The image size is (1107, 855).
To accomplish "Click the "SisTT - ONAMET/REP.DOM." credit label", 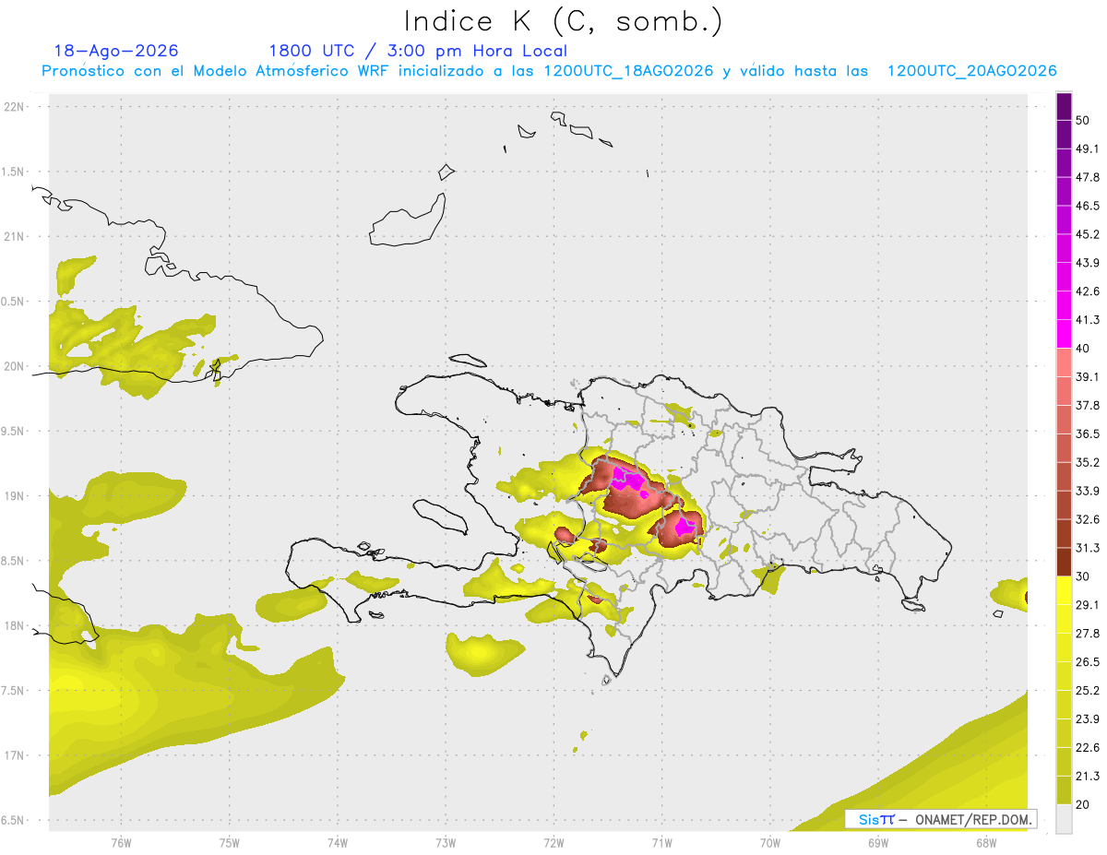I will click(x=942, y=819).
